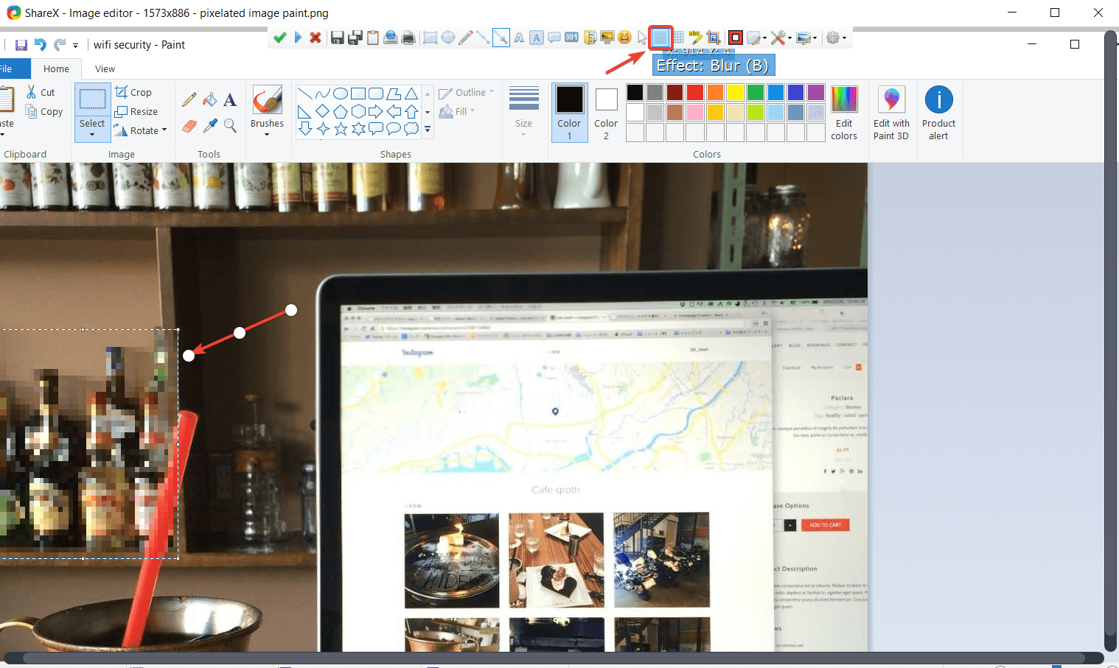Screen dimensions: 1119x668
Task: Save the image with the ShareX floppy disk icon
Action: tap(338, 38)
